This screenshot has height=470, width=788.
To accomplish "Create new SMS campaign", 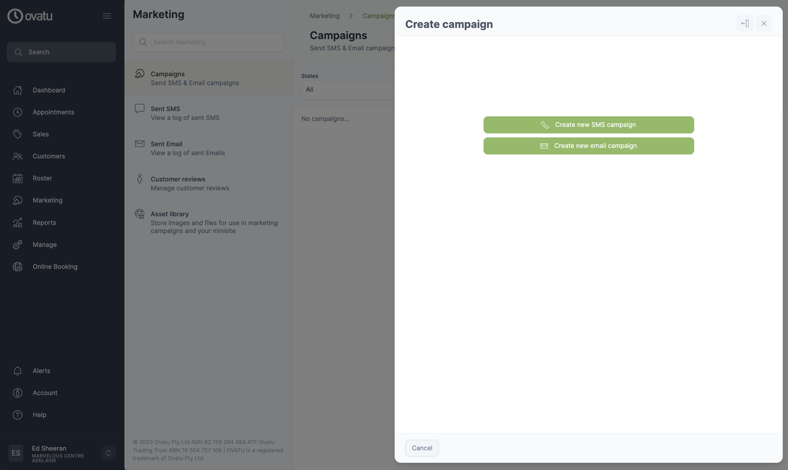I will pos(589,125).
